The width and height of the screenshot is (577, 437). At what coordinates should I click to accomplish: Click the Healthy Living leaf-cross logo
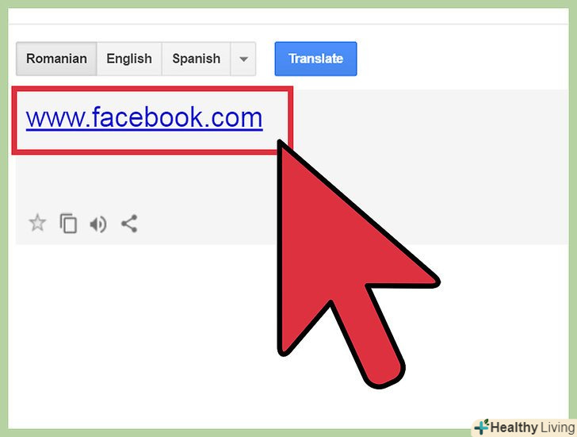(x=481, y=427)
